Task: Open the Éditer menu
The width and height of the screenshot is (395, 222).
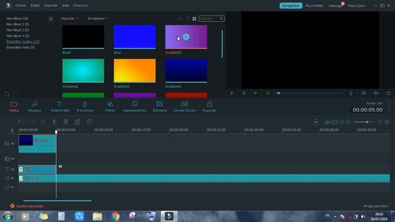Action: [x=35, y=6]
